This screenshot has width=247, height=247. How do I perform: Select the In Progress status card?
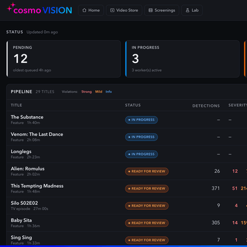182,59
